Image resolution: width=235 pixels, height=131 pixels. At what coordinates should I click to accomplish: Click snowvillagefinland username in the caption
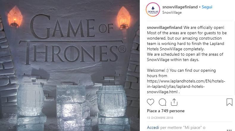[x=165, y=28]
